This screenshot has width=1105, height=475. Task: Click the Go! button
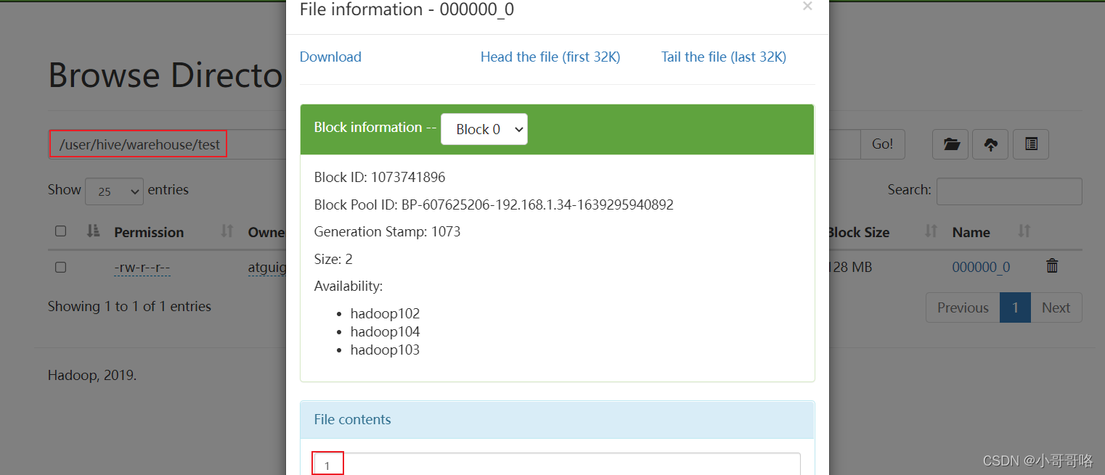(x=882, y=144)
